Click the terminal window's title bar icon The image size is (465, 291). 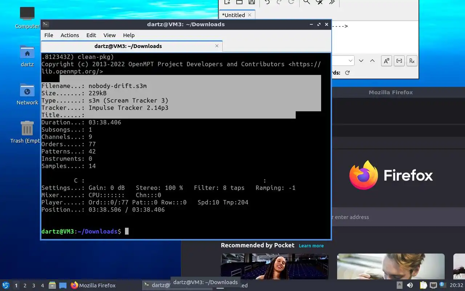coord(45,24)
